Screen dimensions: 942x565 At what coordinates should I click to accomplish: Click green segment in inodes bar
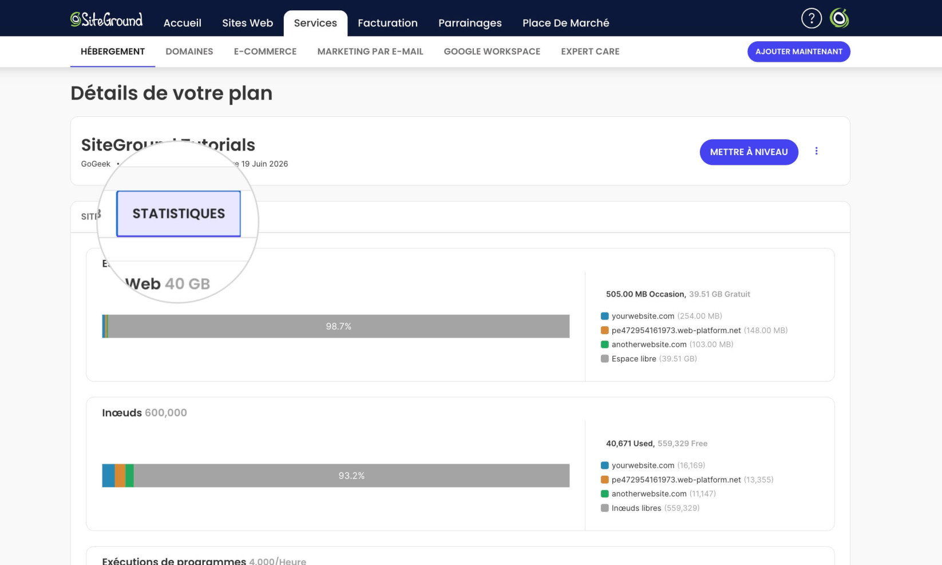[x=129, y=476]
